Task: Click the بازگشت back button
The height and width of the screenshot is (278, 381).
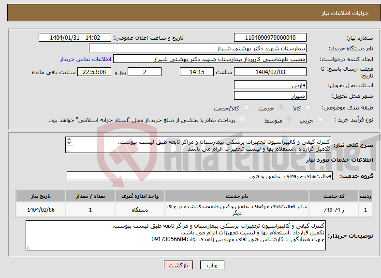Action: click(x=178, y=265)
